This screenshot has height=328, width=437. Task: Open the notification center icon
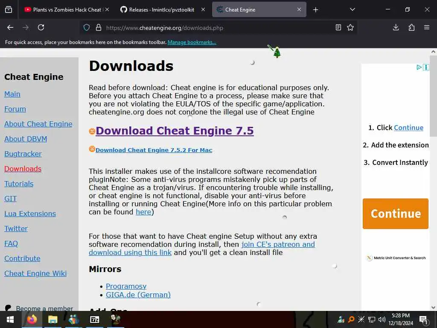[x=423, y=319]
